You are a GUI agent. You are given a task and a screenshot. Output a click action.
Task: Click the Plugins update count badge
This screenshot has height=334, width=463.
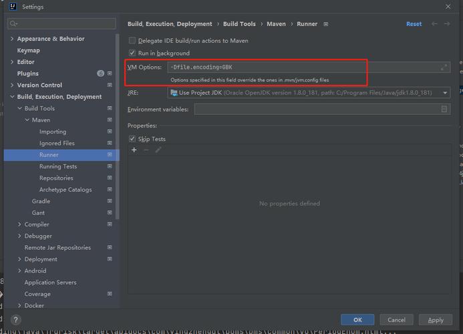point(100,73)
